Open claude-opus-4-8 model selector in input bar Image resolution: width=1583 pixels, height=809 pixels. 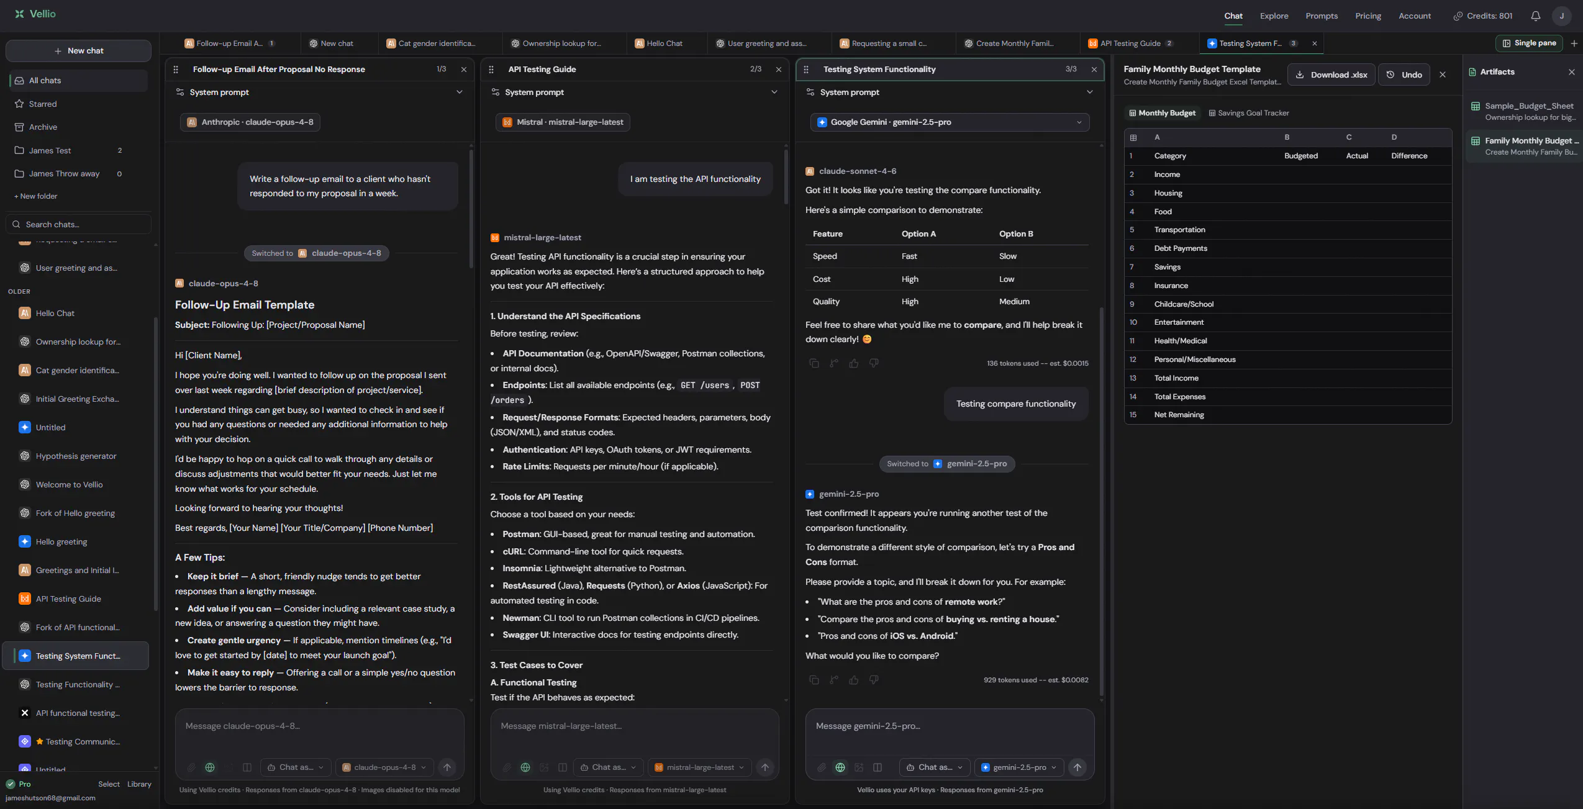coord(385,767)
